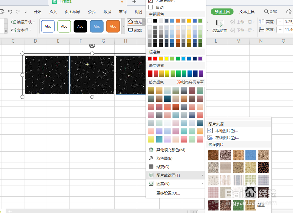Screen dimensions: 293x213
Task: Open the 上移一层 dropdown arrow
Action: tap(254, 22)
